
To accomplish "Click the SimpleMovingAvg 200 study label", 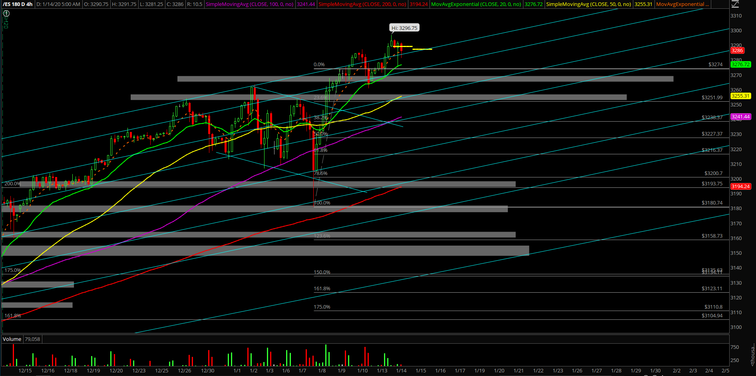I will pos(362,4).
